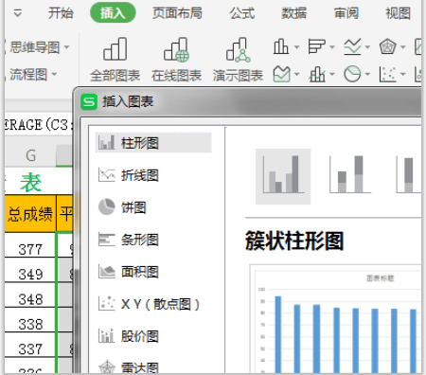Open the 全部图表 all charts gallery
This screenshot has width=426, height=375.
(x=115, y=60)
